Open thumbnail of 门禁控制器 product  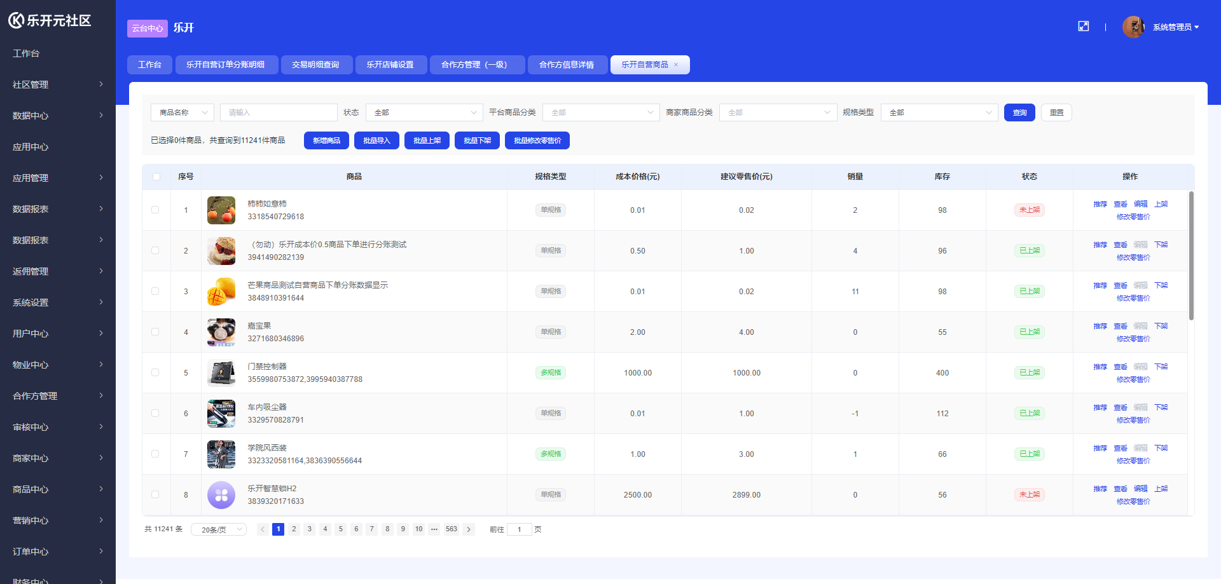pos(221,373)
